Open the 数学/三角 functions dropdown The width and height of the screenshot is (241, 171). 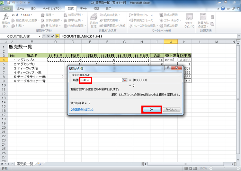(73, 20)
